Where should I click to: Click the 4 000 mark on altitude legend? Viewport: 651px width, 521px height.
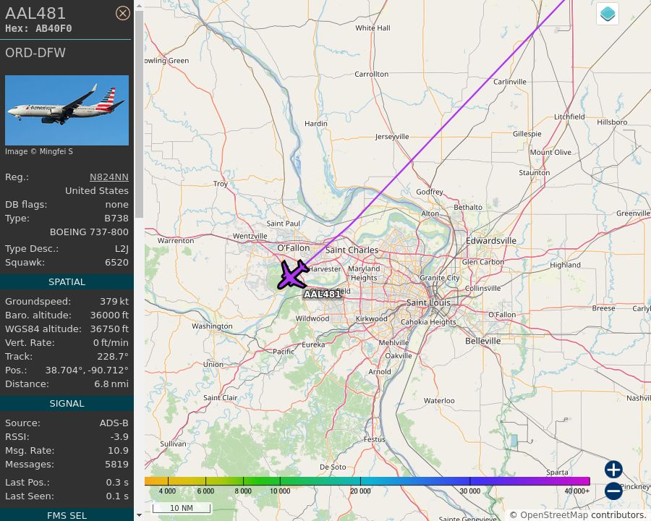pyautogui.click(x=167, y=491)
